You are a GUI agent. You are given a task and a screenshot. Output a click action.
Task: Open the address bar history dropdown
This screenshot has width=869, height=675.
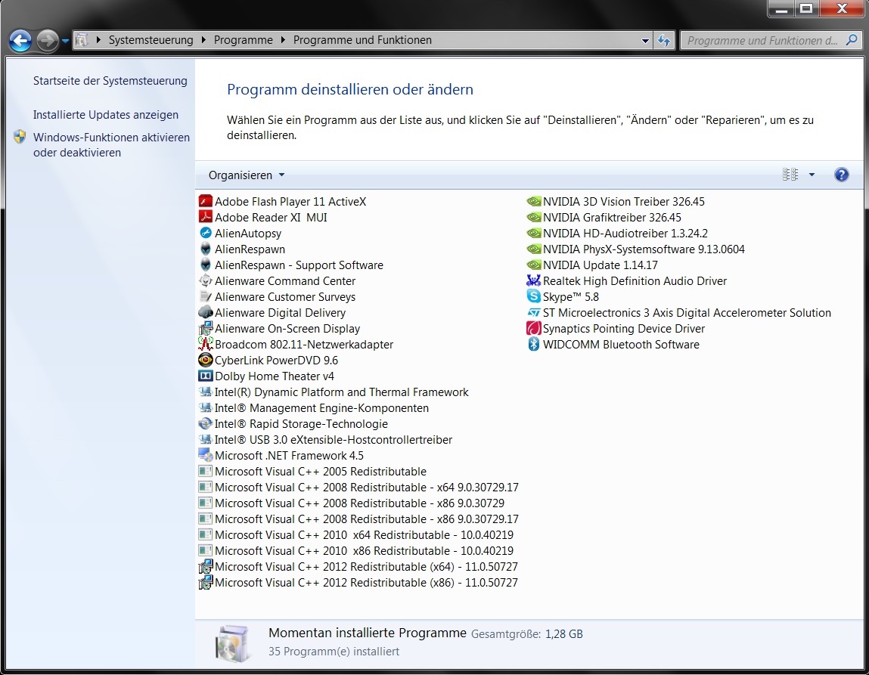coord(645,40)
